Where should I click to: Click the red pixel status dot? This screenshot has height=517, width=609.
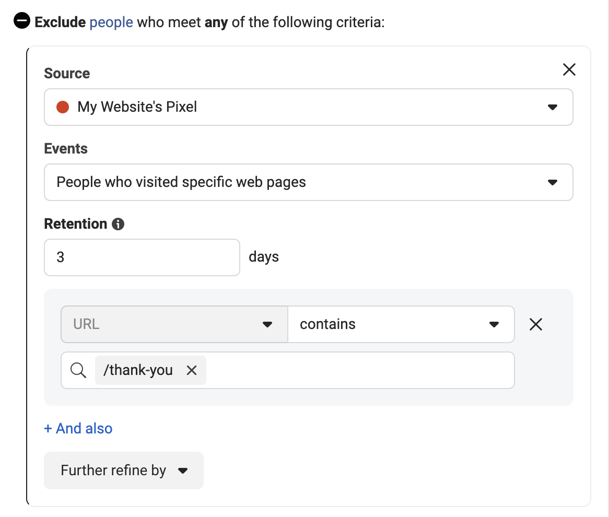point(63,107)
